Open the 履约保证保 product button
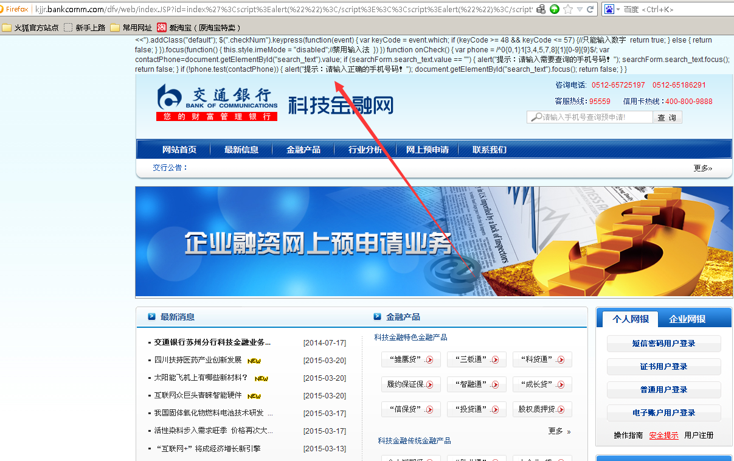 (411, 384)
